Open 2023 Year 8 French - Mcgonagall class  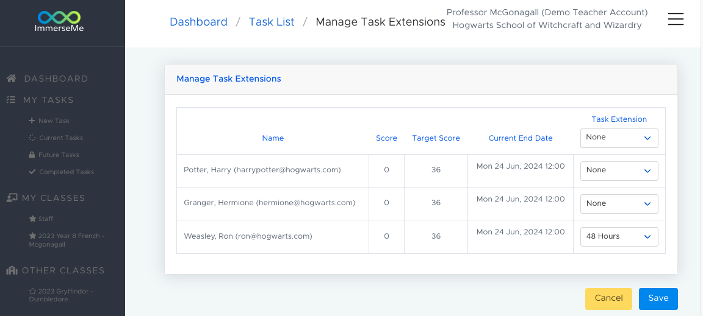point(67,241)
